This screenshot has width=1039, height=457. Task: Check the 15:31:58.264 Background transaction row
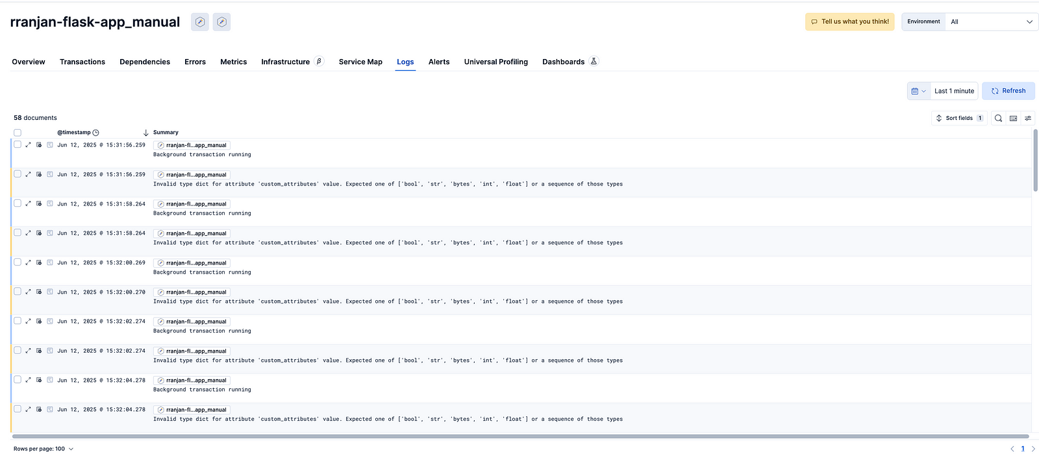click(18, 204)
